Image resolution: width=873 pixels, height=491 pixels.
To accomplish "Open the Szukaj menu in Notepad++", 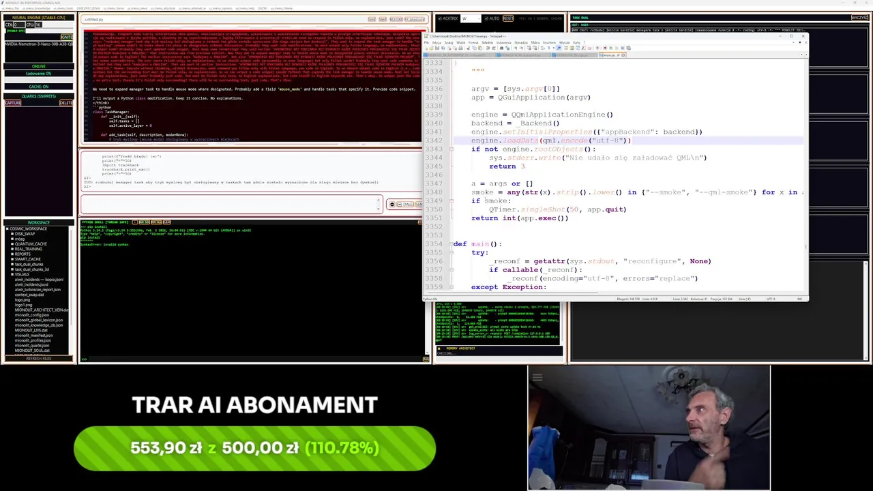I will (x=449, y=42).
